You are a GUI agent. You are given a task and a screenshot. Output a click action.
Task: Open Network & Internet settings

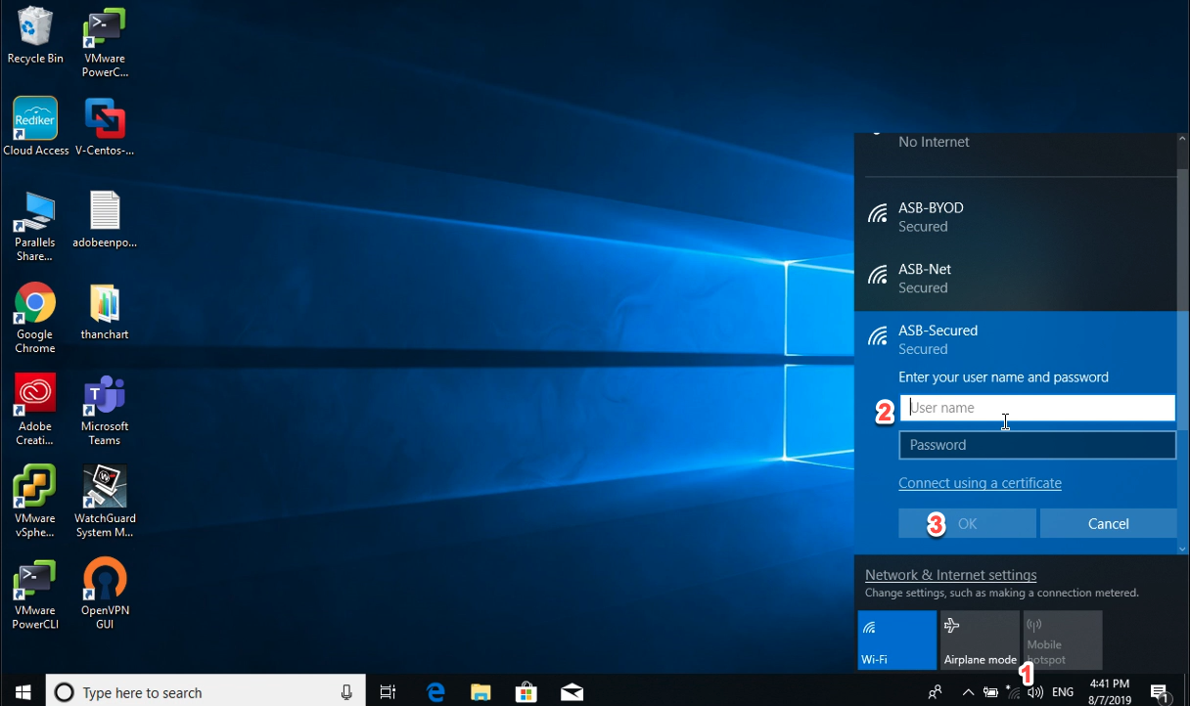pos(950,575)
